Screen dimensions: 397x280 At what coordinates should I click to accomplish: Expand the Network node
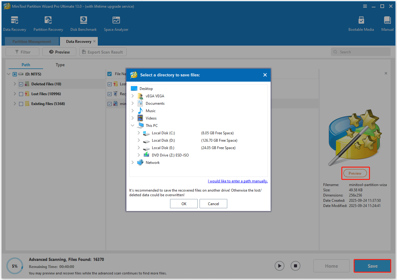[x=133, y=162]
